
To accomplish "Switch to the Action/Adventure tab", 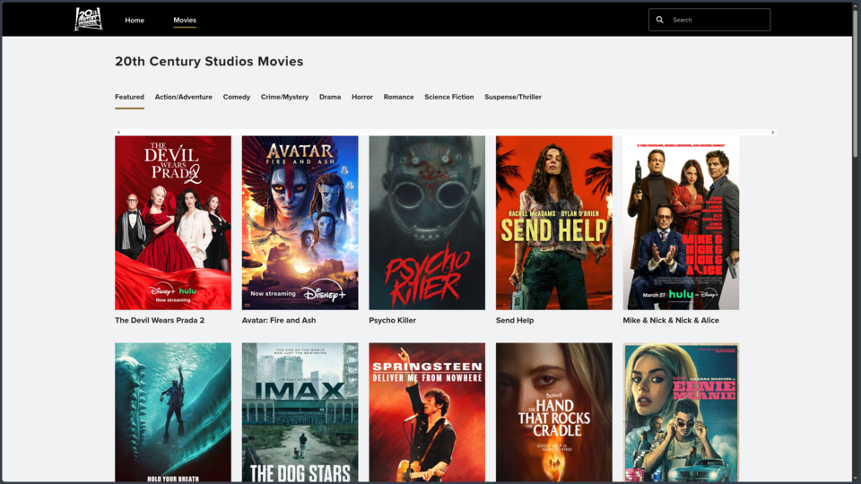I will pos(183,97).
